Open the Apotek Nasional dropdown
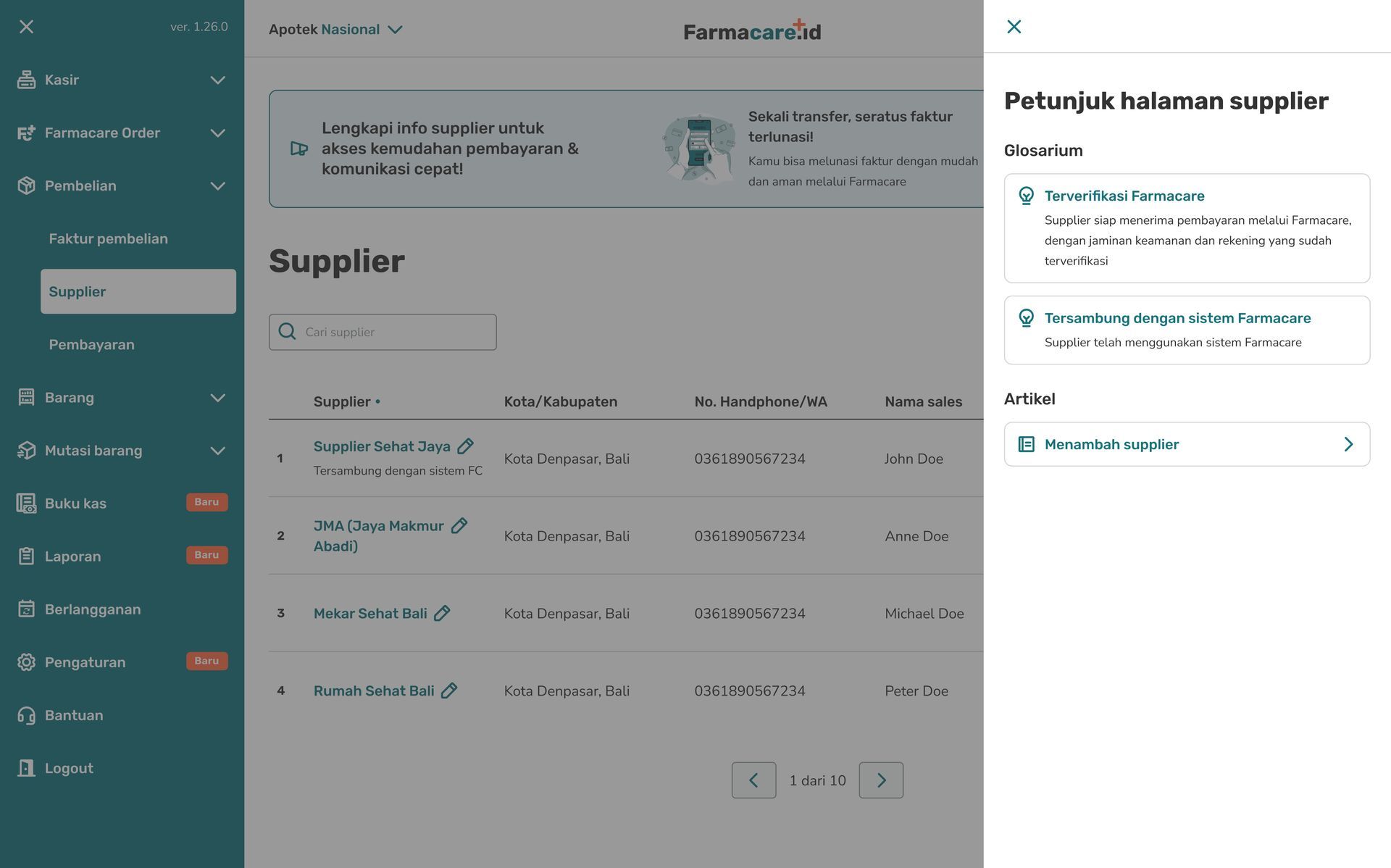 [x=335, y=29]
